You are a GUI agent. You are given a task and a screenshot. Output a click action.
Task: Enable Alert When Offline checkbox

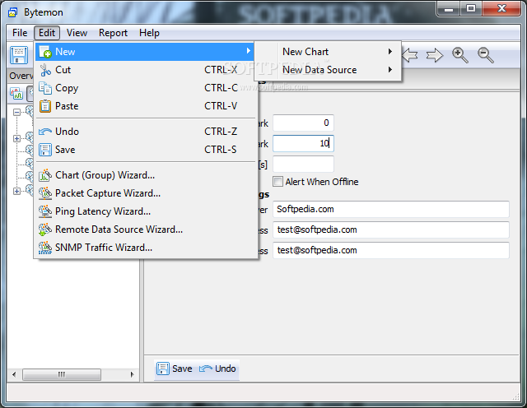(x=278, y=182)
